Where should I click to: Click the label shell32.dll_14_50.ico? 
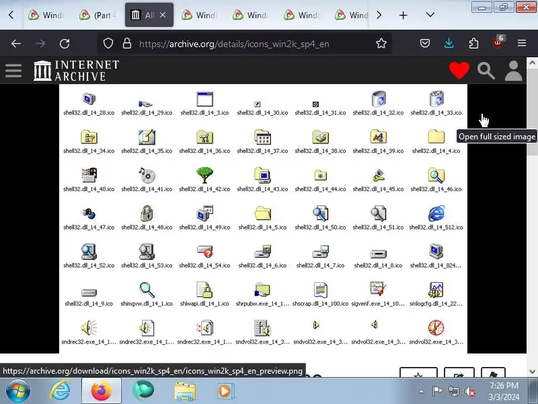point(320,227)
